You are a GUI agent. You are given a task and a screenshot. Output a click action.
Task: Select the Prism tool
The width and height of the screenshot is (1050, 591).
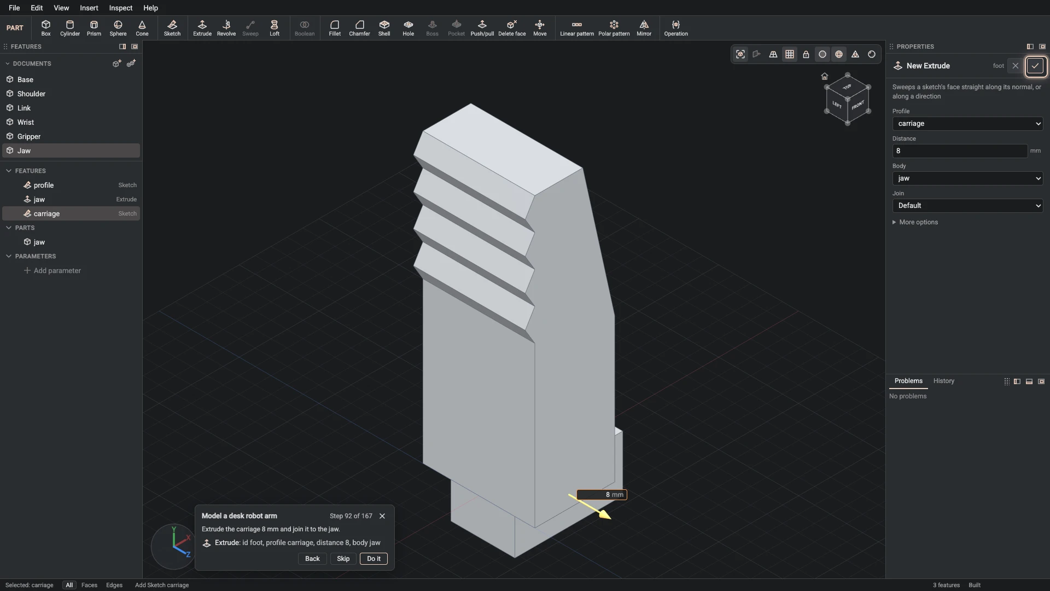(94, 28)
